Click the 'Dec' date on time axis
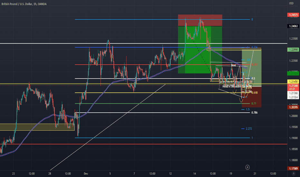 [x=86, y=174]
